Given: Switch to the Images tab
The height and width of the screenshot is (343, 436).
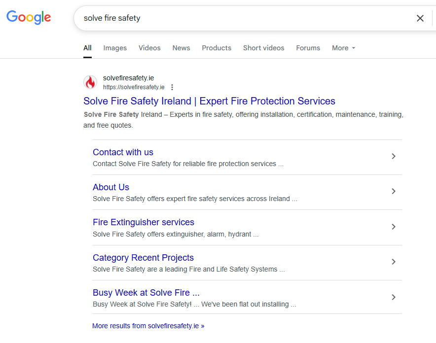Looking at the screenshot, I should click(114, 48).
